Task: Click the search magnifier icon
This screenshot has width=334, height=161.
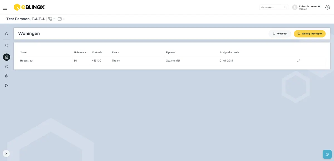Action: (285, 7)
